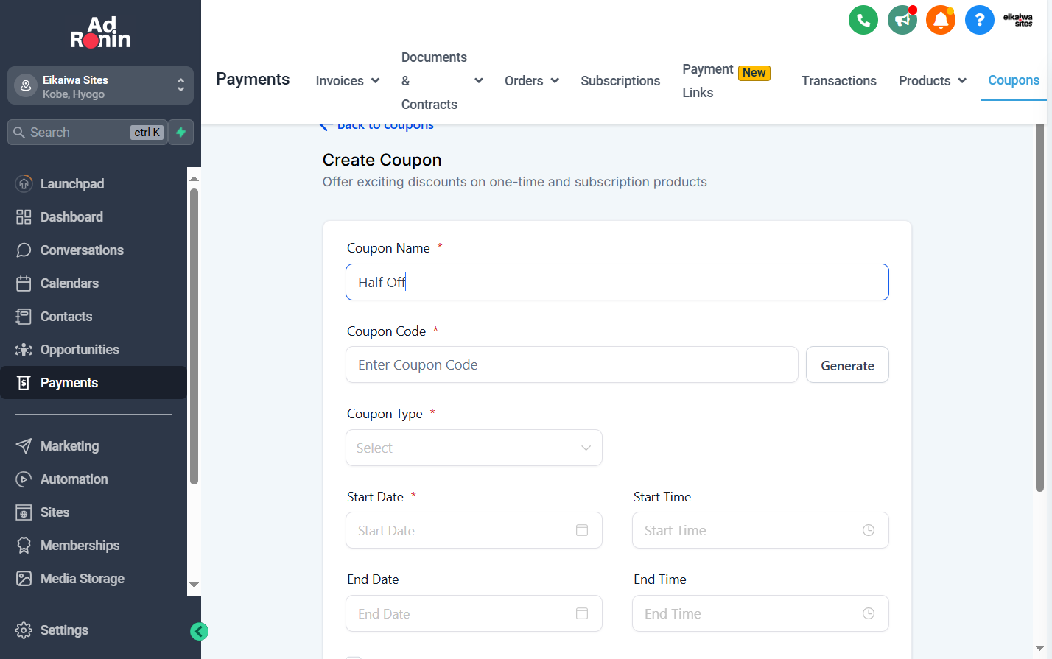Image resolution: width=1052 pixels, height=659 pixels.
Task: Click the main page vertical scrollbar
Action: pyautogui.click(x=1040, y=309)
